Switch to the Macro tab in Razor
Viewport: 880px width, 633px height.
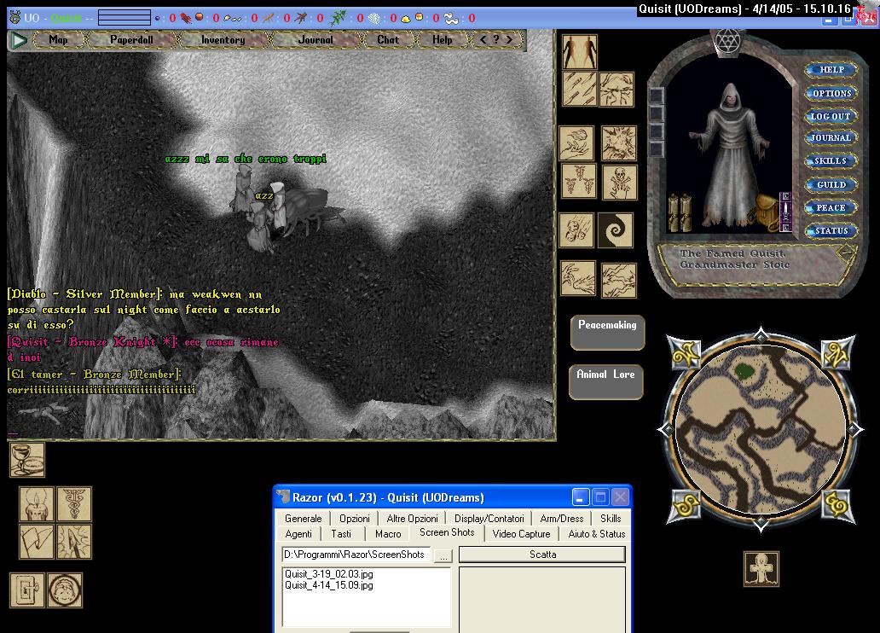[388, 533]
